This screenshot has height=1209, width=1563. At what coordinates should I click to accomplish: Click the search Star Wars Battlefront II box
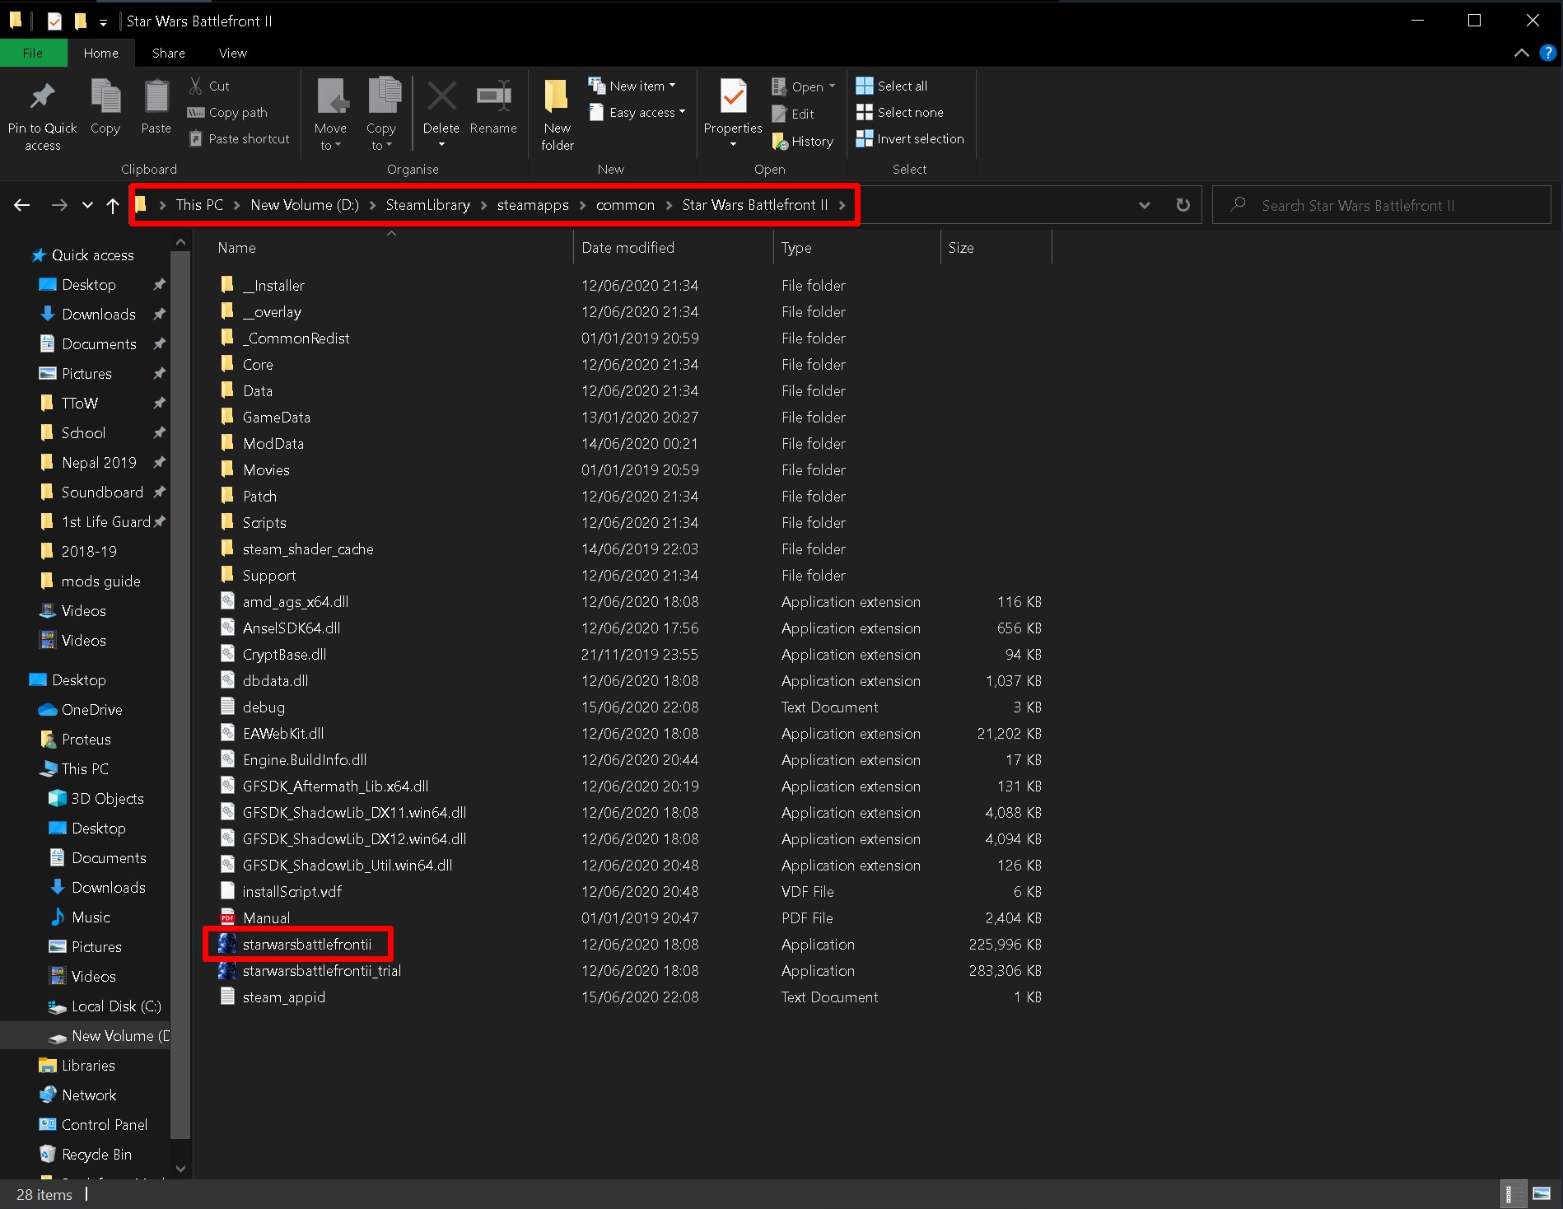pyautogui.click(x=1382, y=205)
